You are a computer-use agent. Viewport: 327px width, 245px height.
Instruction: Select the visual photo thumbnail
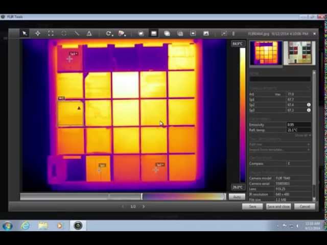(x=299, y=53)
